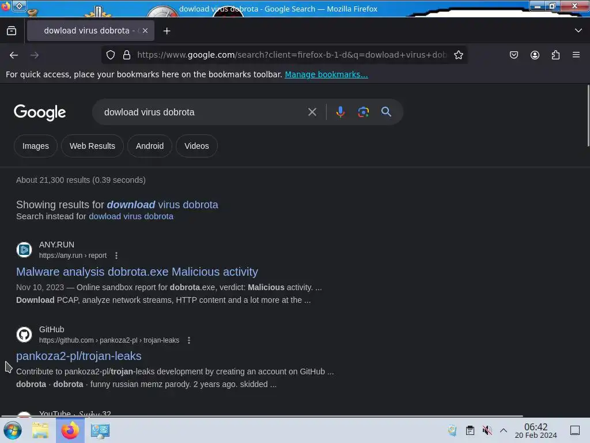Open Firefox application hamburger menu
The width and height of the screenshot is (590, 443).
click(x=576, y=55)
